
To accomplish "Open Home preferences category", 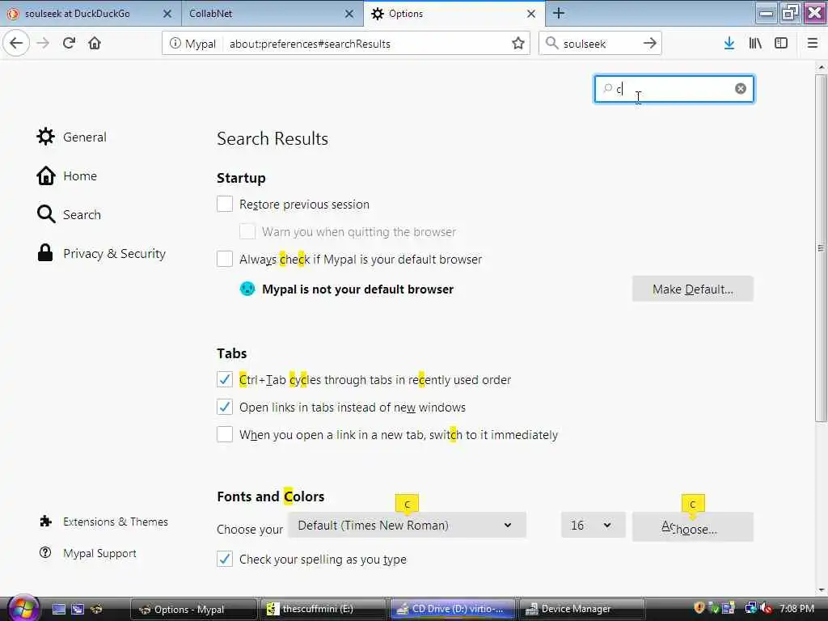I will 67,175.
